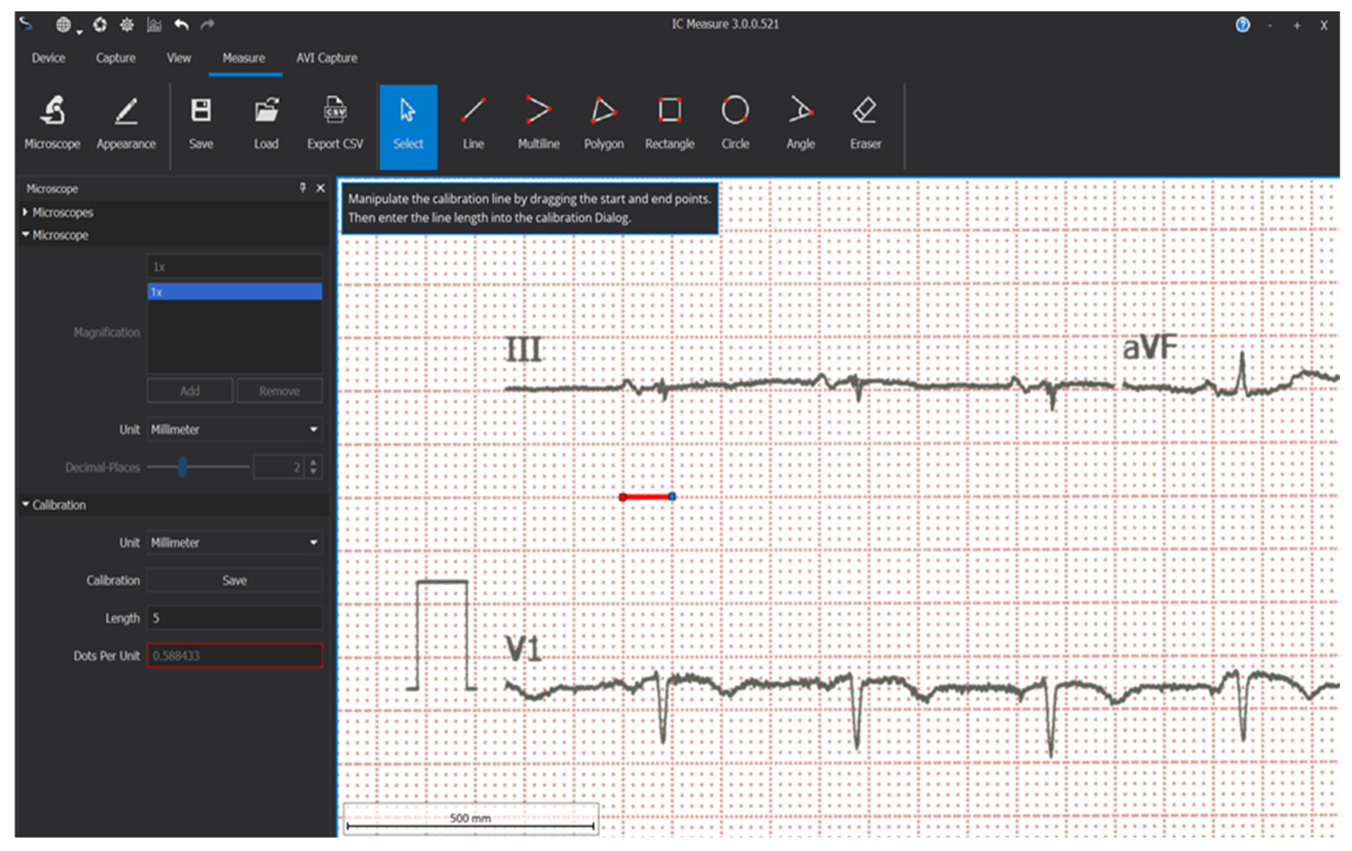Pin the Microscope panel
Image resolution: width=1352 pixels, height=851 pixels.
[x=303, y=188]
